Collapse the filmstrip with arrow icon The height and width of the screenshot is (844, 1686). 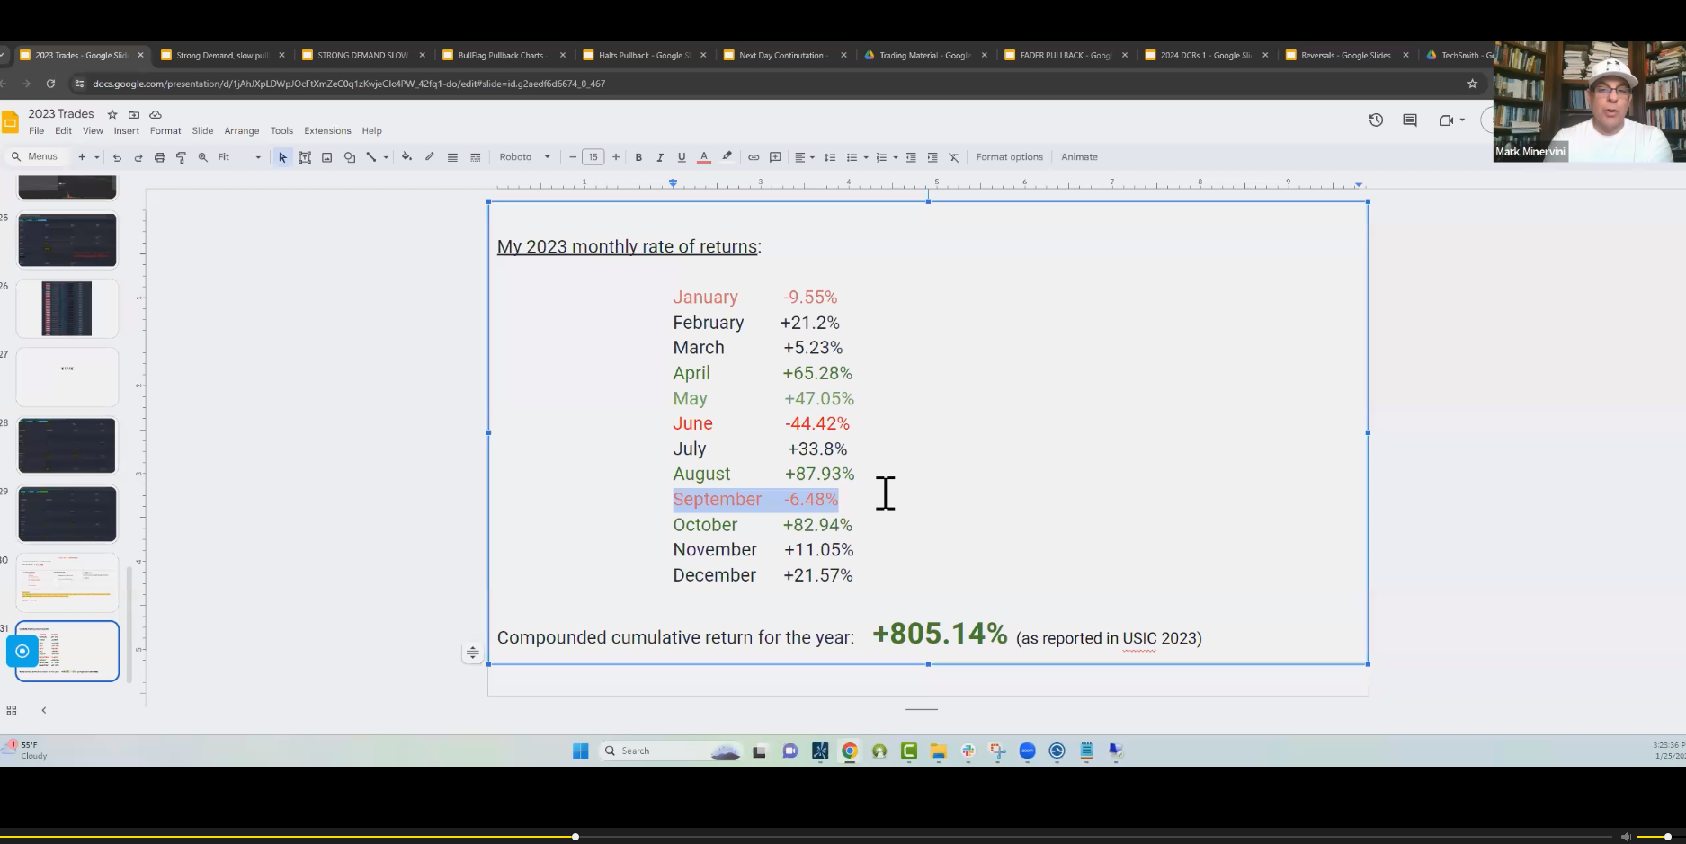coord(44,710)
